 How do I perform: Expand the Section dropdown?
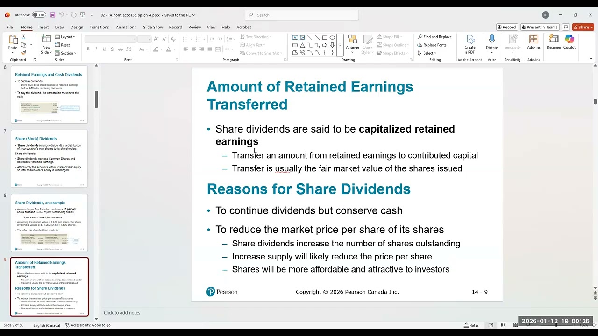[65, 53]
